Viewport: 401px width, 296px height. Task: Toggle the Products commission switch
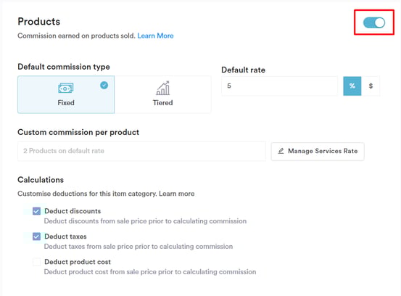point(374,22)
